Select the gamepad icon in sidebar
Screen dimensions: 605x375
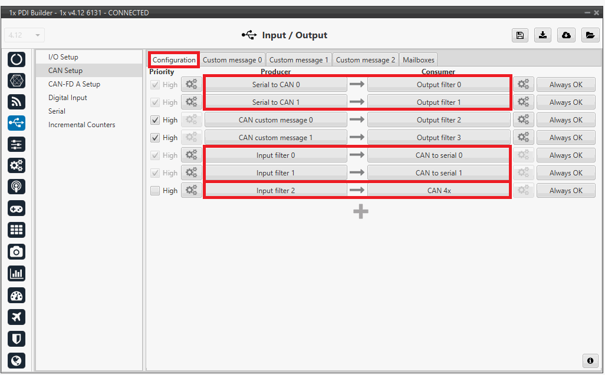17,208
